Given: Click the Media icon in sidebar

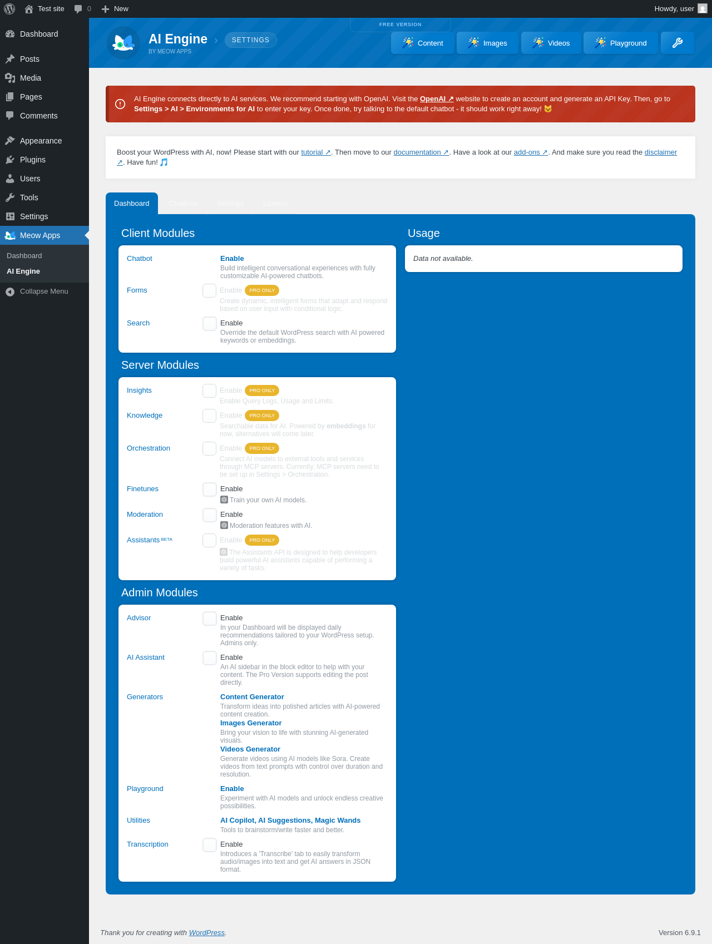Looking at the screenshot, I should tap(10, 78).
